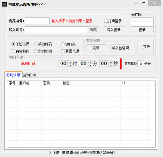Choose the 手动打码 radio option
The height and width of the screenshot is (157, 163).
click(x=43, y=44)
